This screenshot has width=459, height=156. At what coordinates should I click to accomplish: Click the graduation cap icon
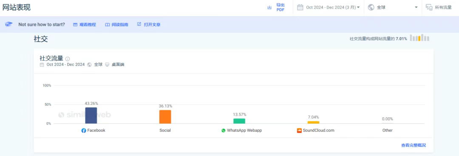(x=9, y=25)
